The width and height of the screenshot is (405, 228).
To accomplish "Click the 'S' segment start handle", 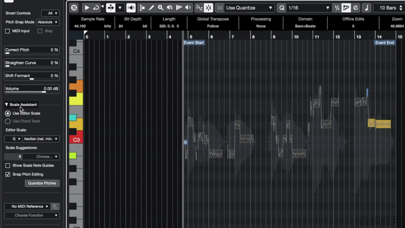I will click(x=186, y=142).
